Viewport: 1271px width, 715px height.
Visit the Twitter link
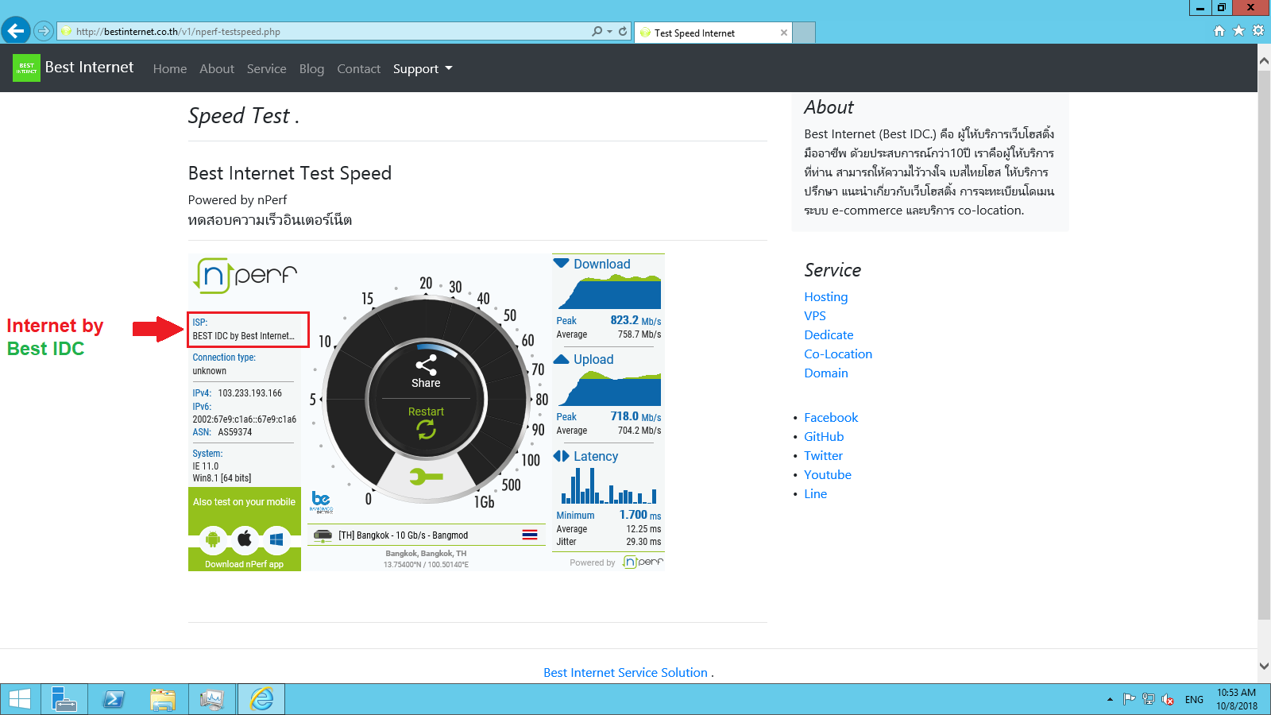click(823, 455)
